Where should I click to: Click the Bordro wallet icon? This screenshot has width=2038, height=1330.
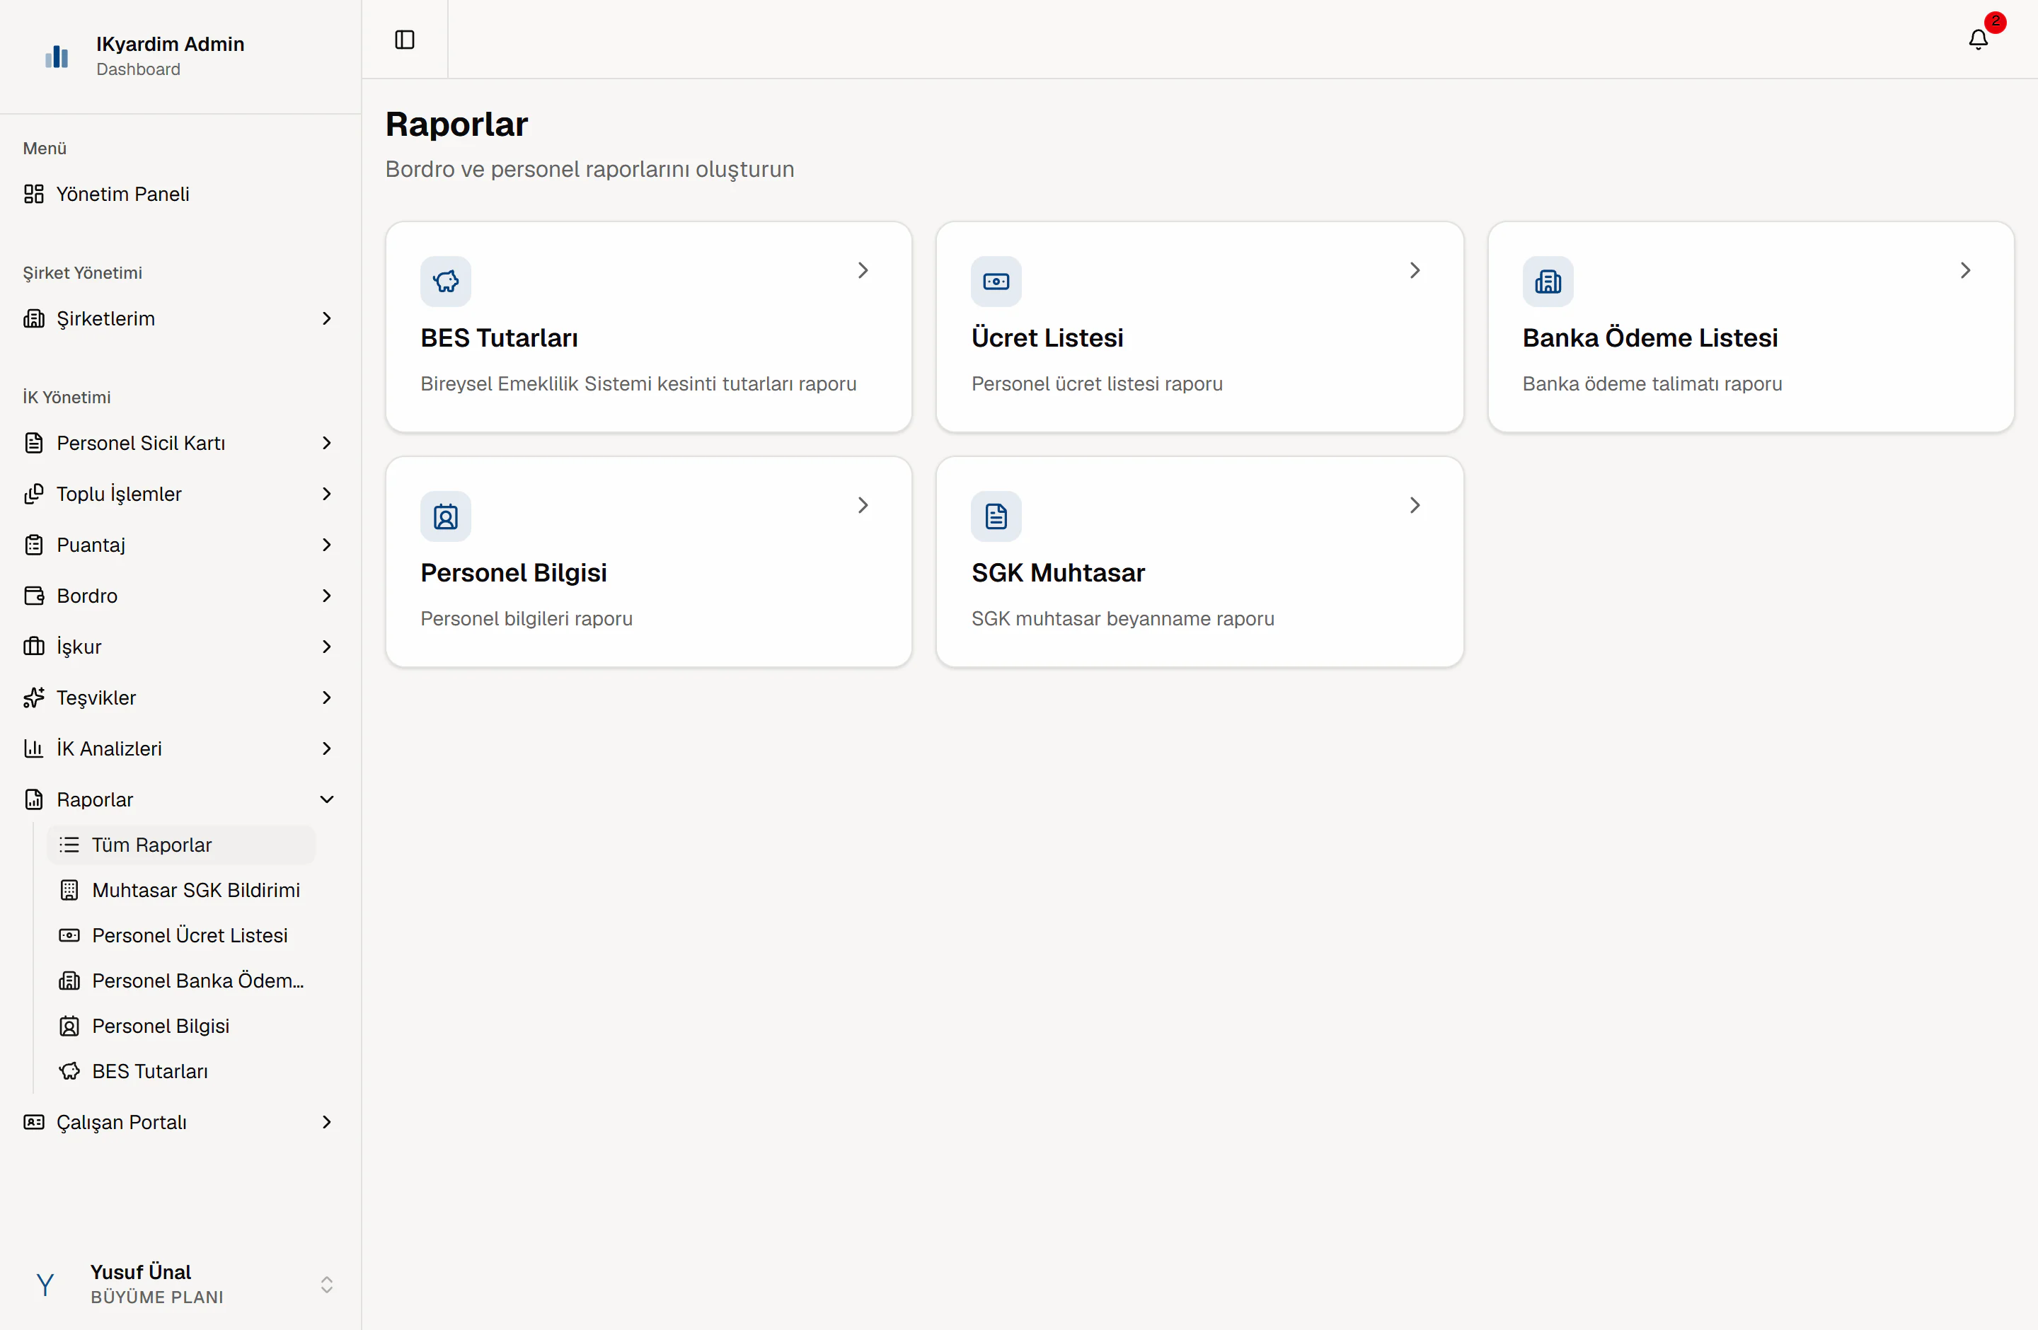pos(33,596)
